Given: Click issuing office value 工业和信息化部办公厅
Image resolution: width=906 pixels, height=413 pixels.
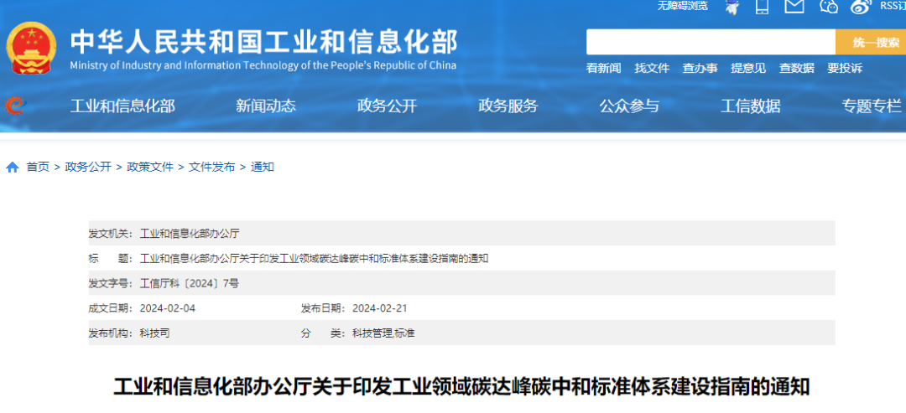Looking at the screenshot, I should tap(190, 234).
